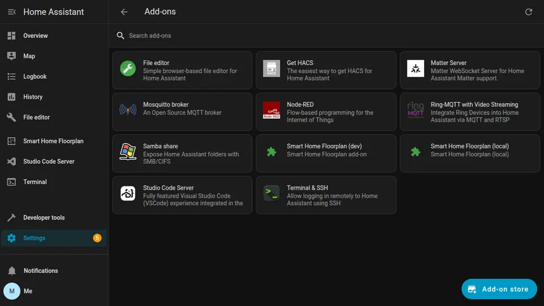Open the Node-RED add-on title
The height and width of the screenshot is (306, 544).
(x=300, y=104)
